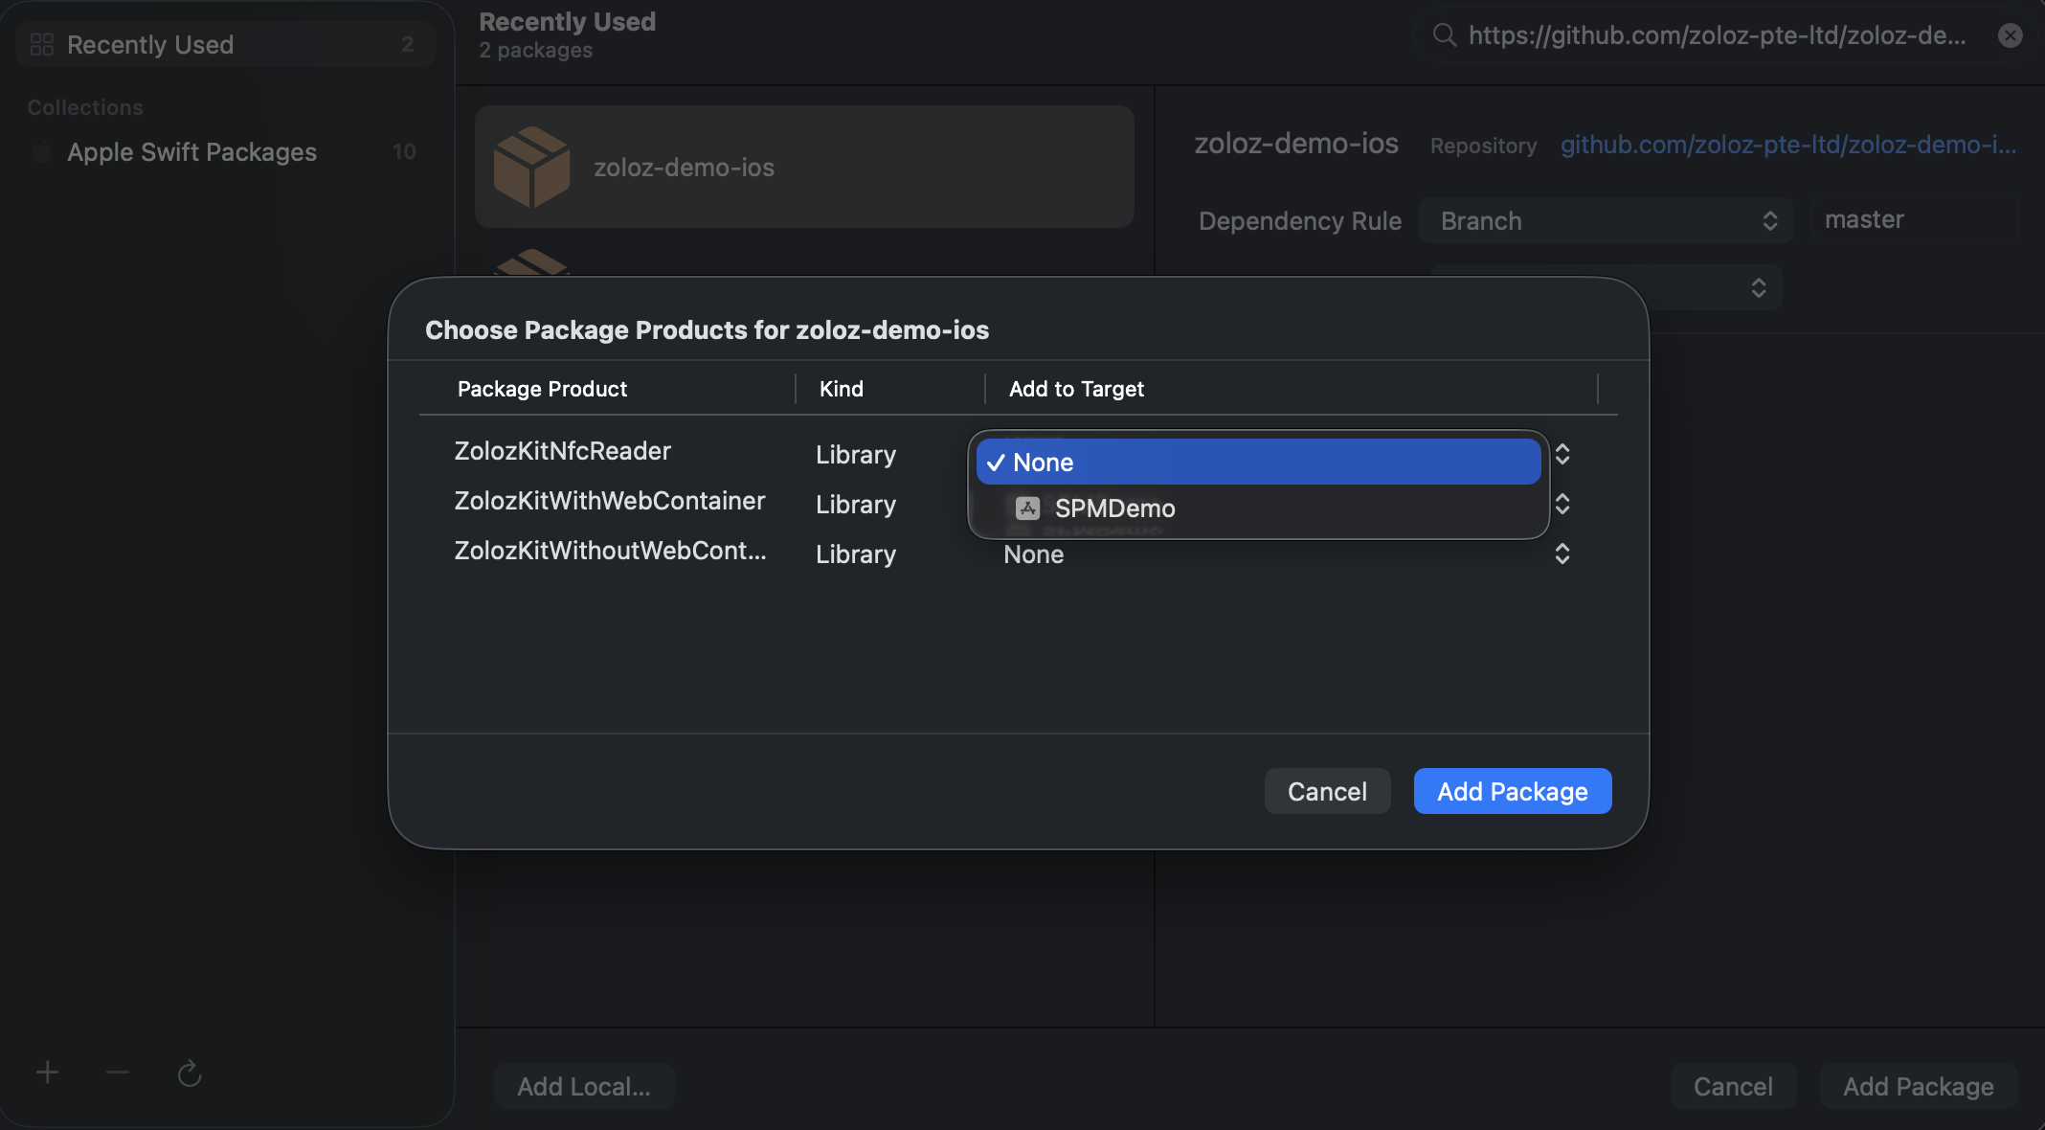
Task: Open ZolozKitNfcReader target stepper arrows
Action: pyautogui.click(x=1562, y=454)
